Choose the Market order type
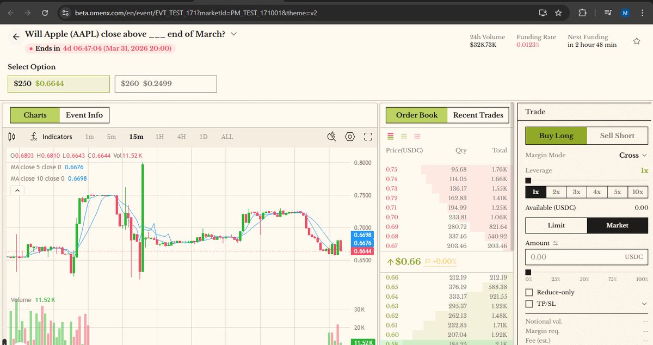This screenshot has height=345, width=653. pos(618,225)
